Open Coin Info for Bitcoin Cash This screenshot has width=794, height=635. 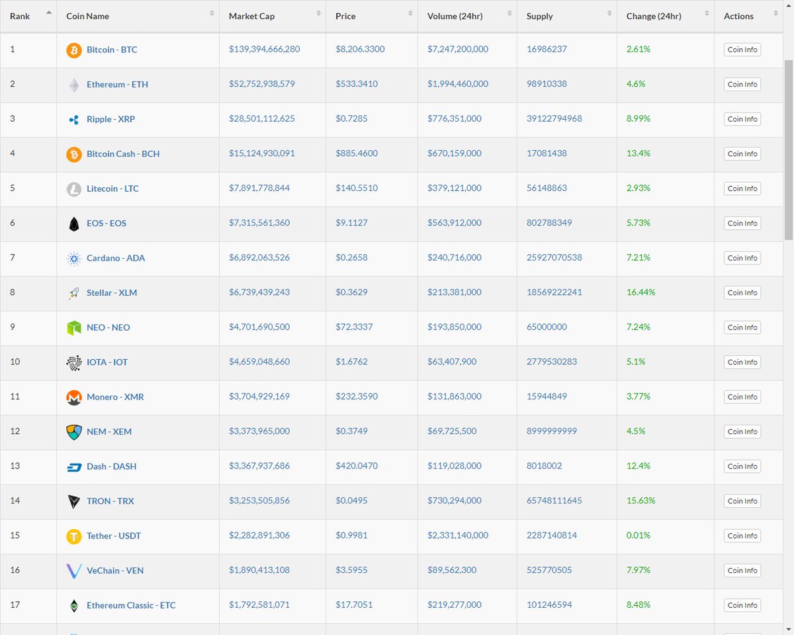pos(742,154)
